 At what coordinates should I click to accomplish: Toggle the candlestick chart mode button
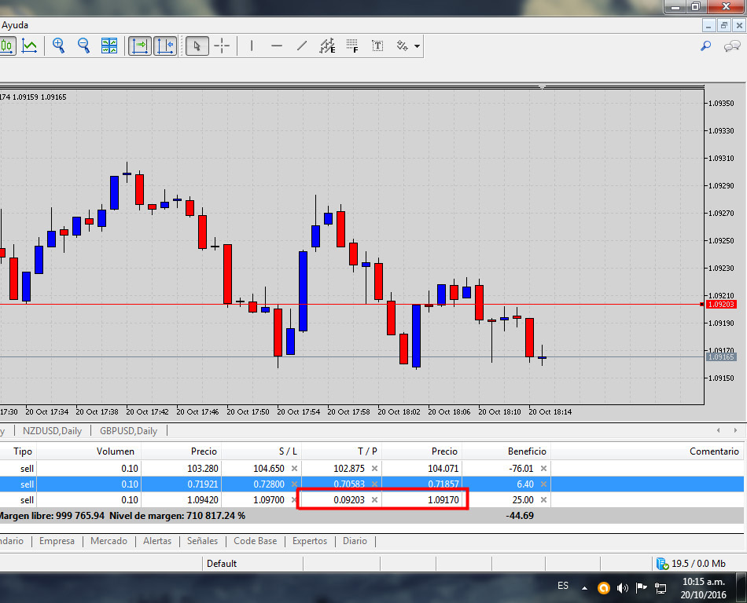6,46
